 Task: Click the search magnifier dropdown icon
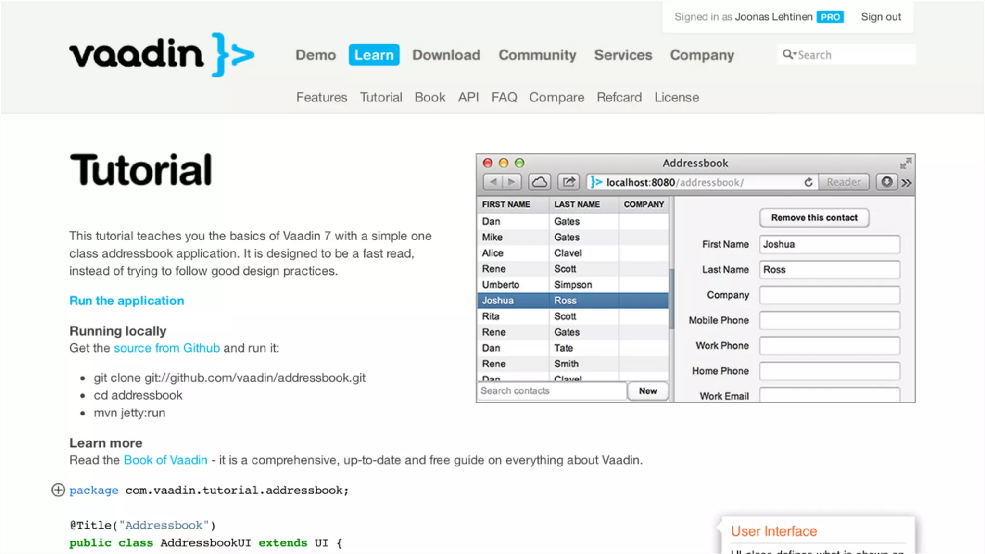(789, 54)
